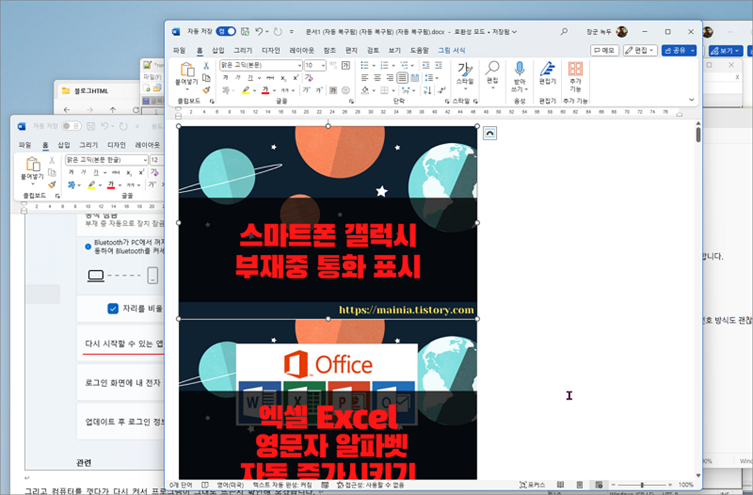Click Dictate microphone icon
753x495 pixels.
pos(519,68)
